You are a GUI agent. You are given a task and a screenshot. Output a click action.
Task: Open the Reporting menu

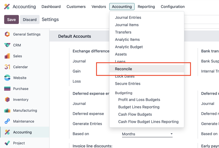[146, 7]
